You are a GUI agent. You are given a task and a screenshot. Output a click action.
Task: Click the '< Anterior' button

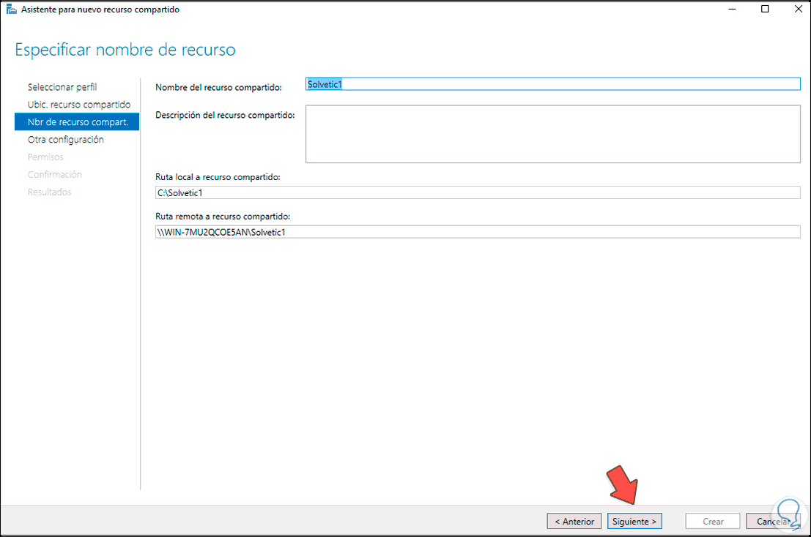[x=574, y=521]
